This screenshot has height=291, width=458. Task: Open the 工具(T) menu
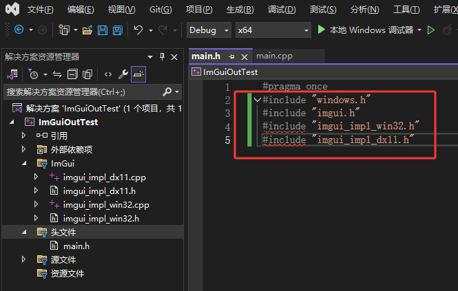[x=406, y=10]
